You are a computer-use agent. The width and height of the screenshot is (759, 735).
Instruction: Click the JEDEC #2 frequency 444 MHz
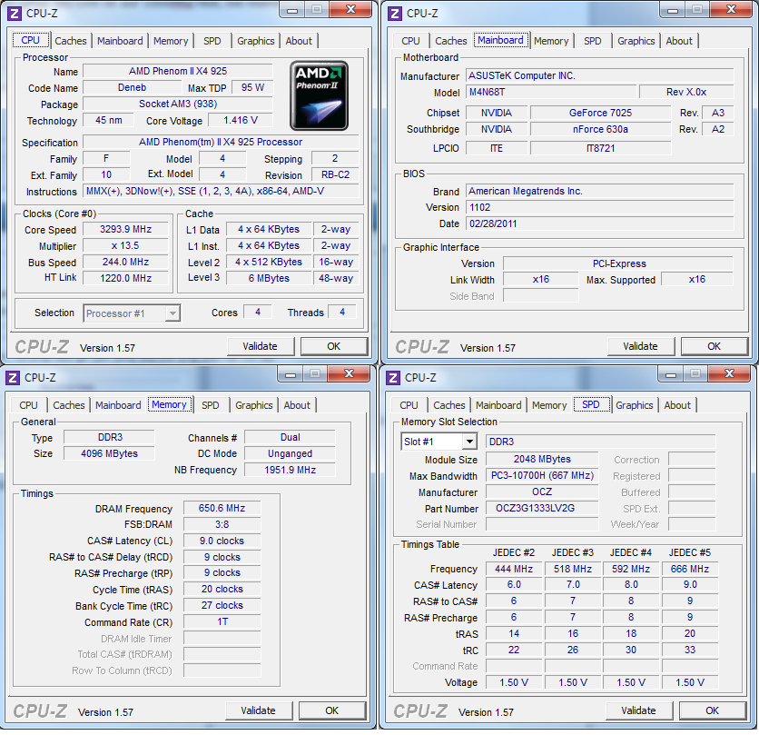click(x=514, y=569)
